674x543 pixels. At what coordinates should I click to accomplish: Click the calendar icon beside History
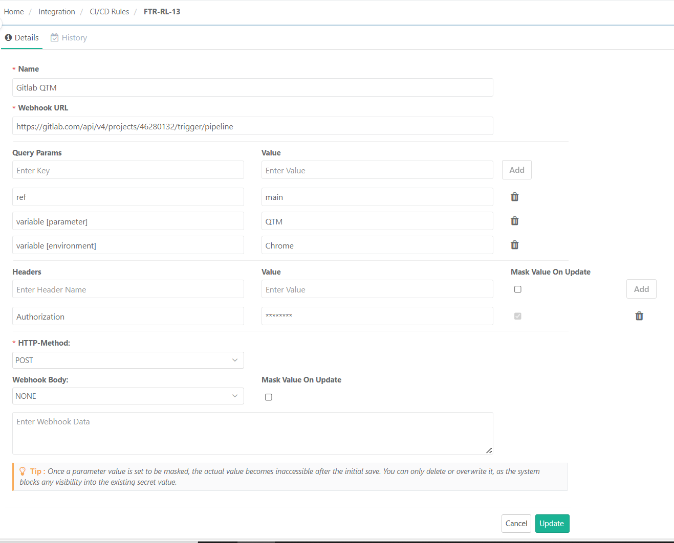tap(54, 37)
